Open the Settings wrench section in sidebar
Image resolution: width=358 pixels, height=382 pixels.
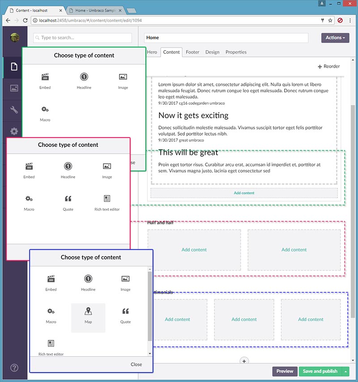pos(14,110)
